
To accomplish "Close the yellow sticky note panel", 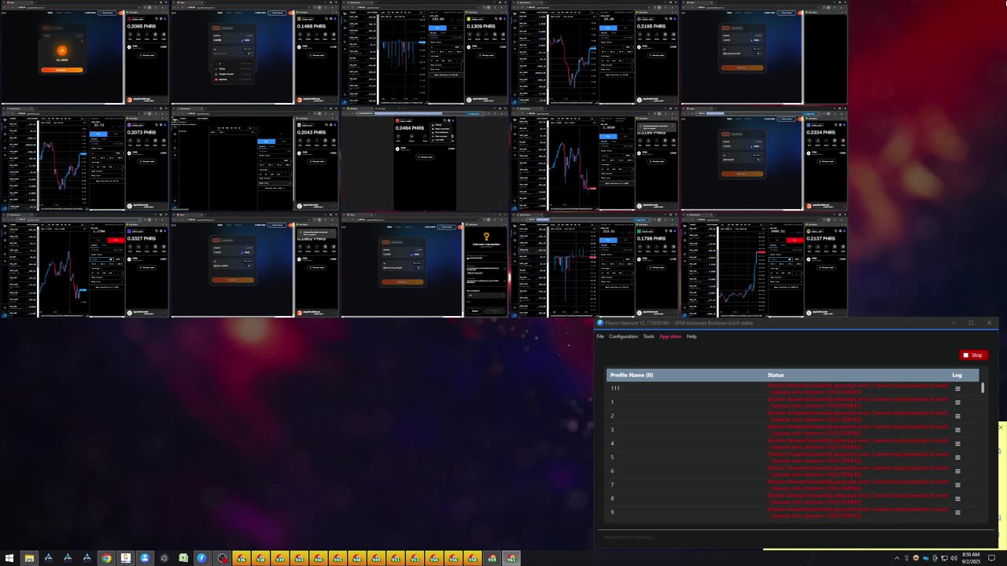I will click(x=1001, y=427).
